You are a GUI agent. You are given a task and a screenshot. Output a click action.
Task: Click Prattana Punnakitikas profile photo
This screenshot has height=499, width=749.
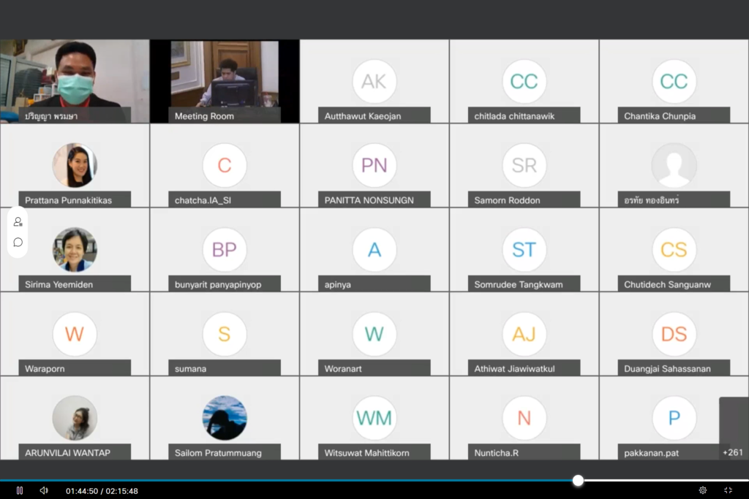click(75, 165)
